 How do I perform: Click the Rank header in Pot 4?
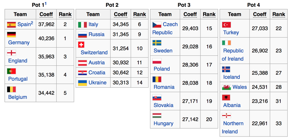click(279, 14)
